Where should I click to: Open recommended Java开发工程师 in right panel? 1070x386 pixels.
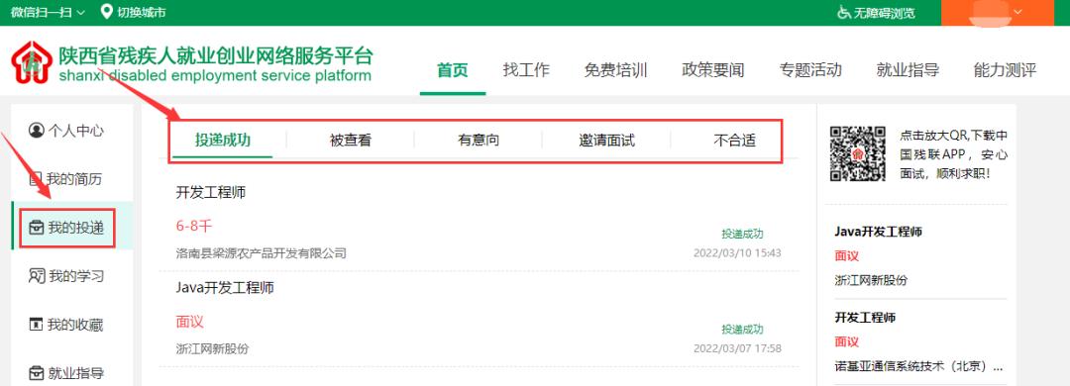coord(878,232)
